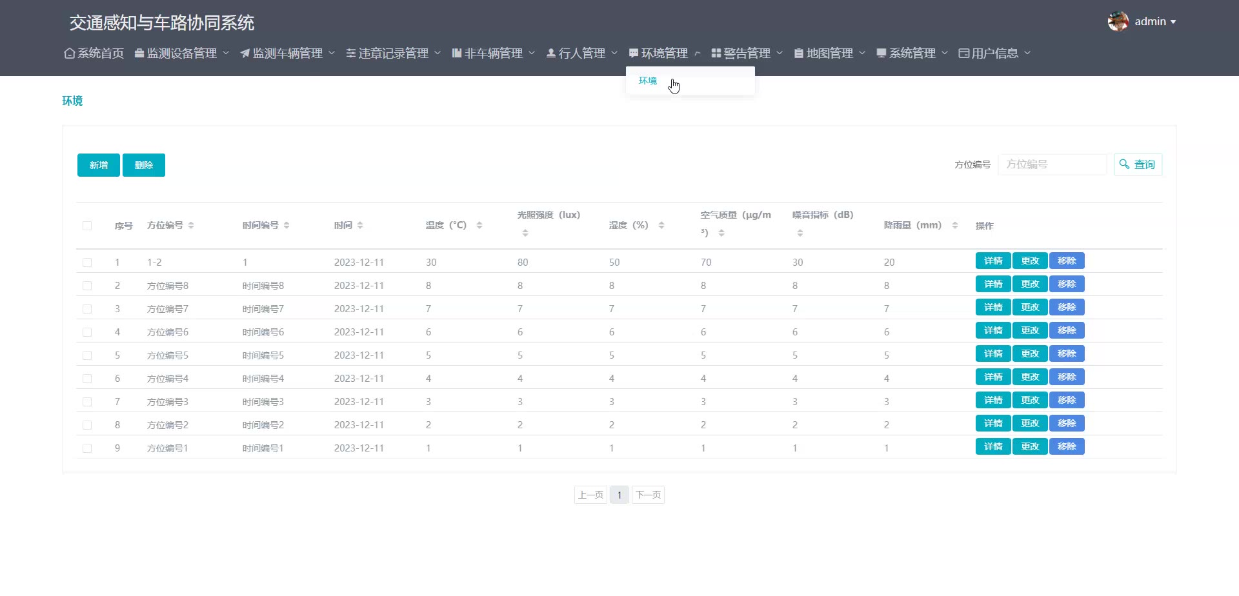The height and width of the screenshot is (596, 1239).
Task: Click the grid icon of 警告管理
Action: 716,54
